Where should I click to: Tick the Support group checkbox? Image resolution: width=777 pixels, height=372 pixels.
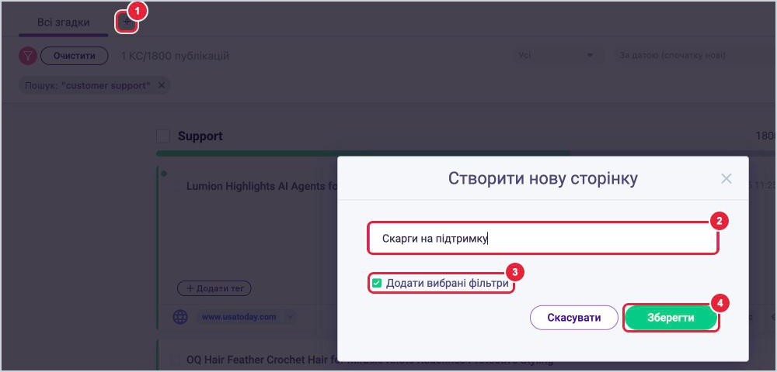point(163,136)
